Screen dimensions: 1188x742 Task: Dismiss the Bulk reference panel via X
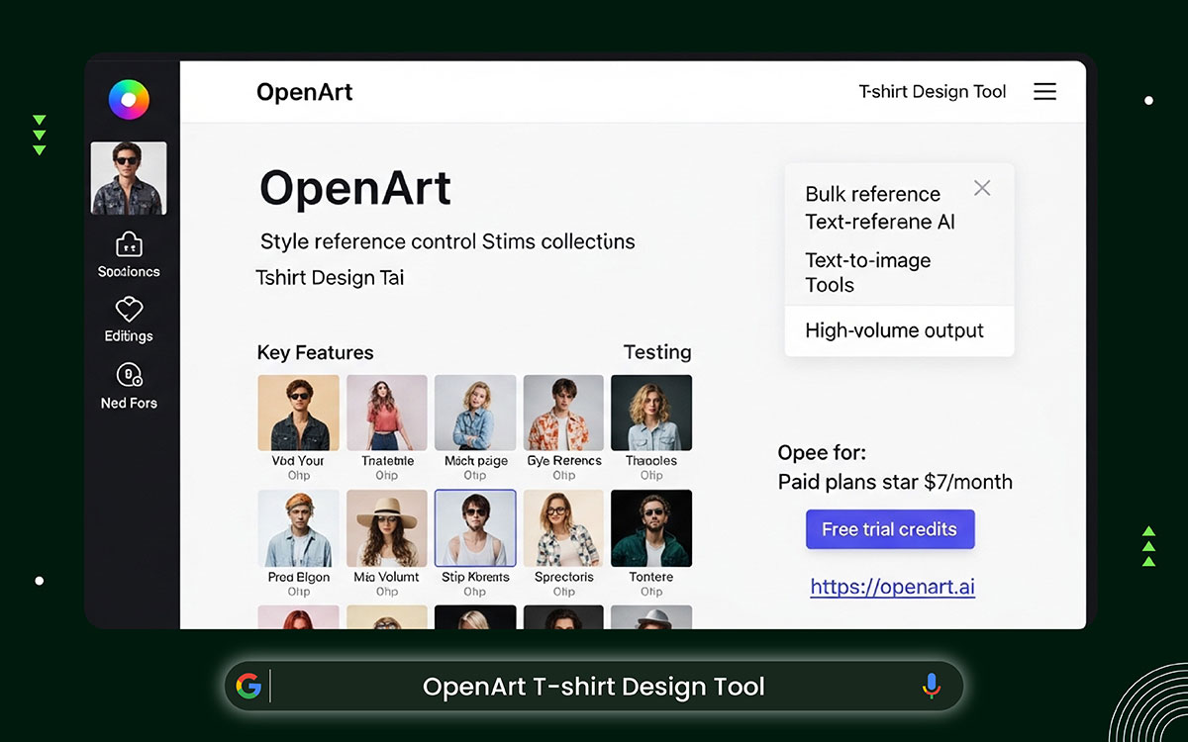981,187
